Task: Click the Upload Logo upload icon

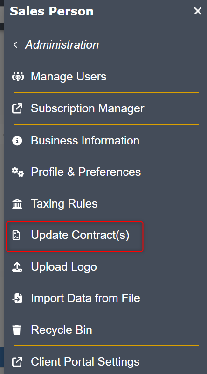Action: [17, 267]
